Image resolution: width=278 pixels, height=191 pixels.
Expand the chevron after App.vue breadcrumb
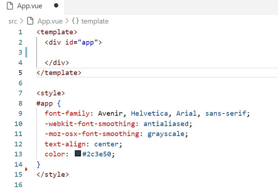[67, 21]
